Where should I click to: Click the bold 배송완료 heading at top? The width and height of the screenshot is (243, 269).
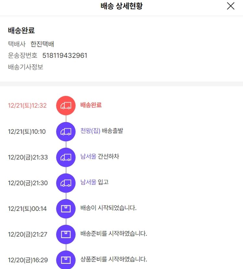pos(21,31)
